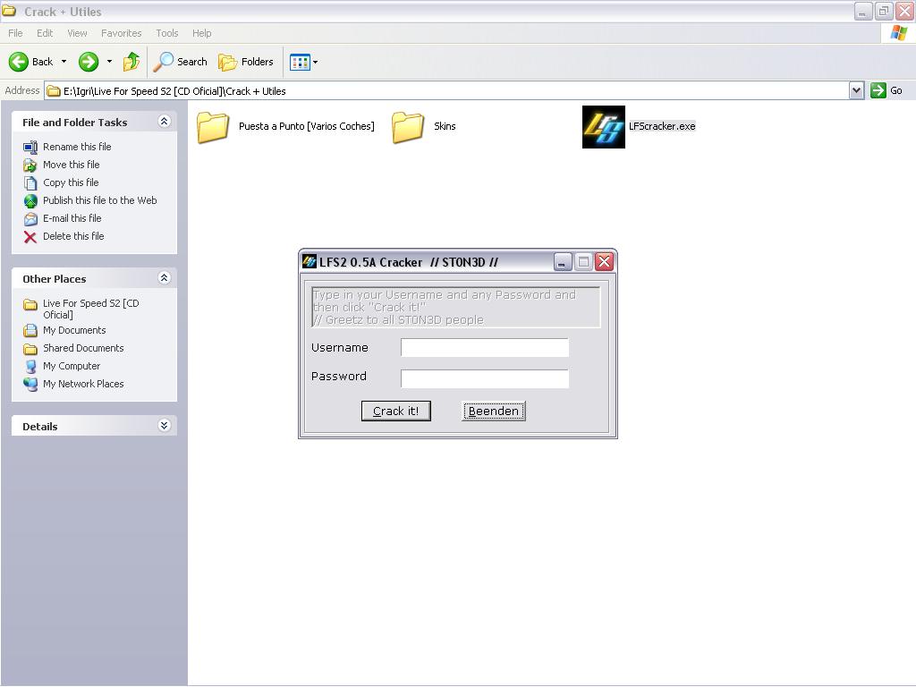Click Move this file

tap(72, 165)
